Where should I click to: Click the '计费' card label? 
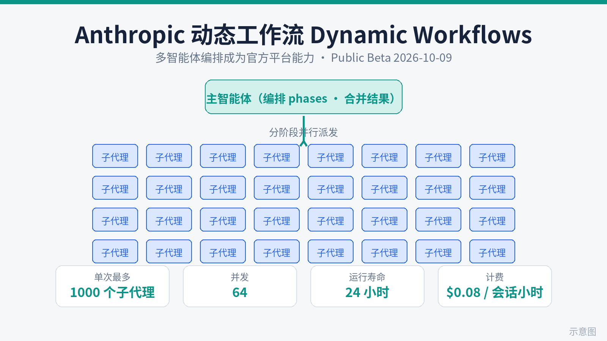tap(495, 277)
